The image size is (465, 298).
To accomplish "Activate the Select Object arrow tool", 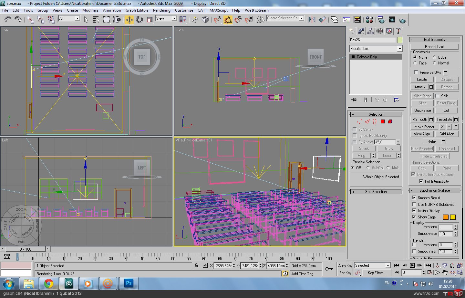I will click(86, 20).
